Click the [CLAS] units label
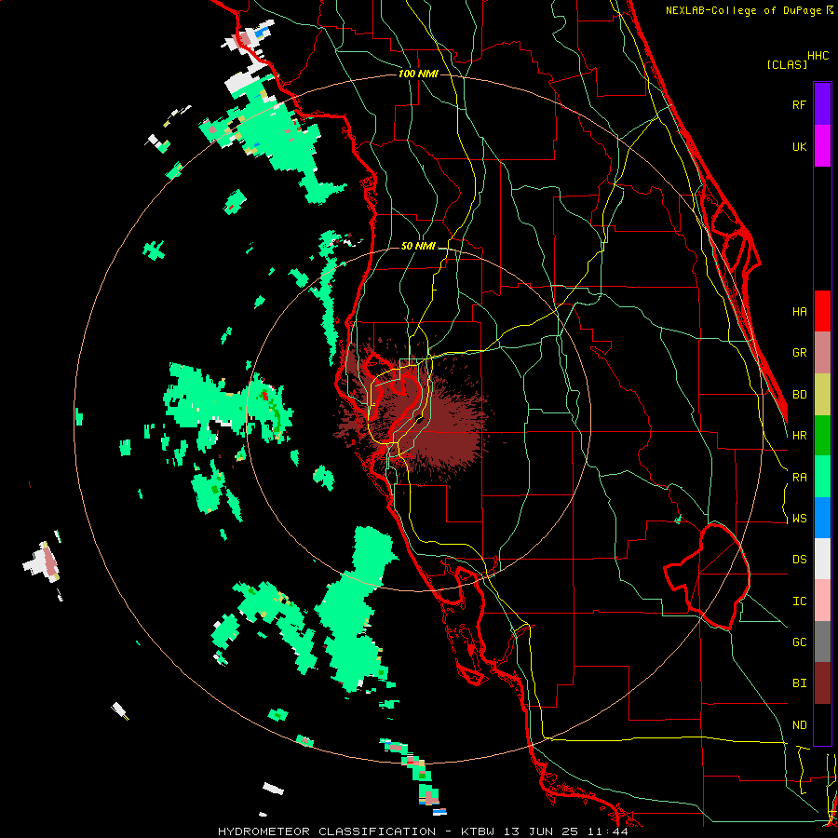This screenshot has height=838, width=838. coord(787,64)
